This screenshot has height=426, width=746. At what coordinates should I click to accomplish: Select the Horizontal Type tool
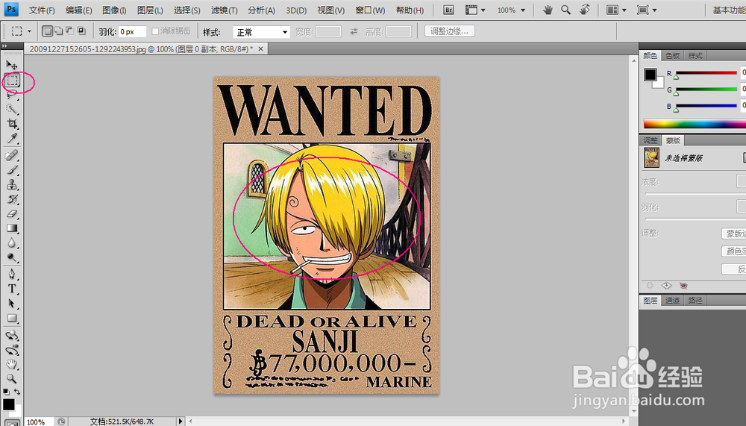pos(12,289)
